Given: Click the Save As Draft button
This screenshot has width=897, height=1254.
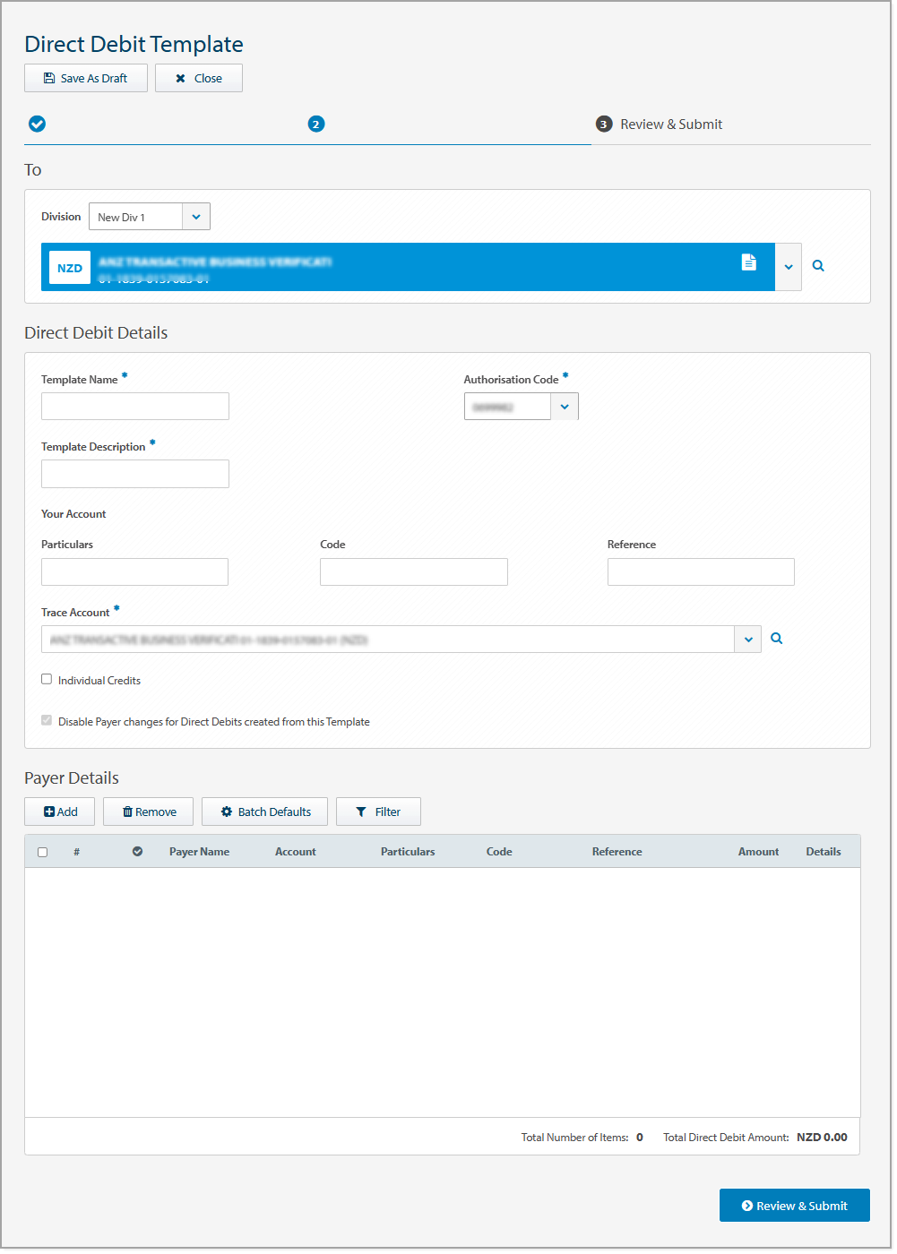Looking at the screenshot, I should [x=85, y=78].
